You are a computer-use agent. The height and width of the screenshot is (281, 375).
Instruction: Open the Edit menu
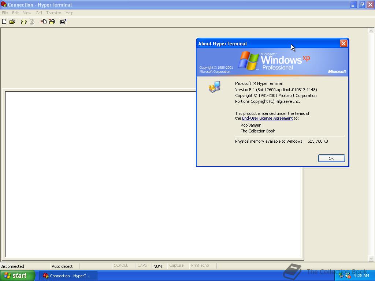(15, 13)
